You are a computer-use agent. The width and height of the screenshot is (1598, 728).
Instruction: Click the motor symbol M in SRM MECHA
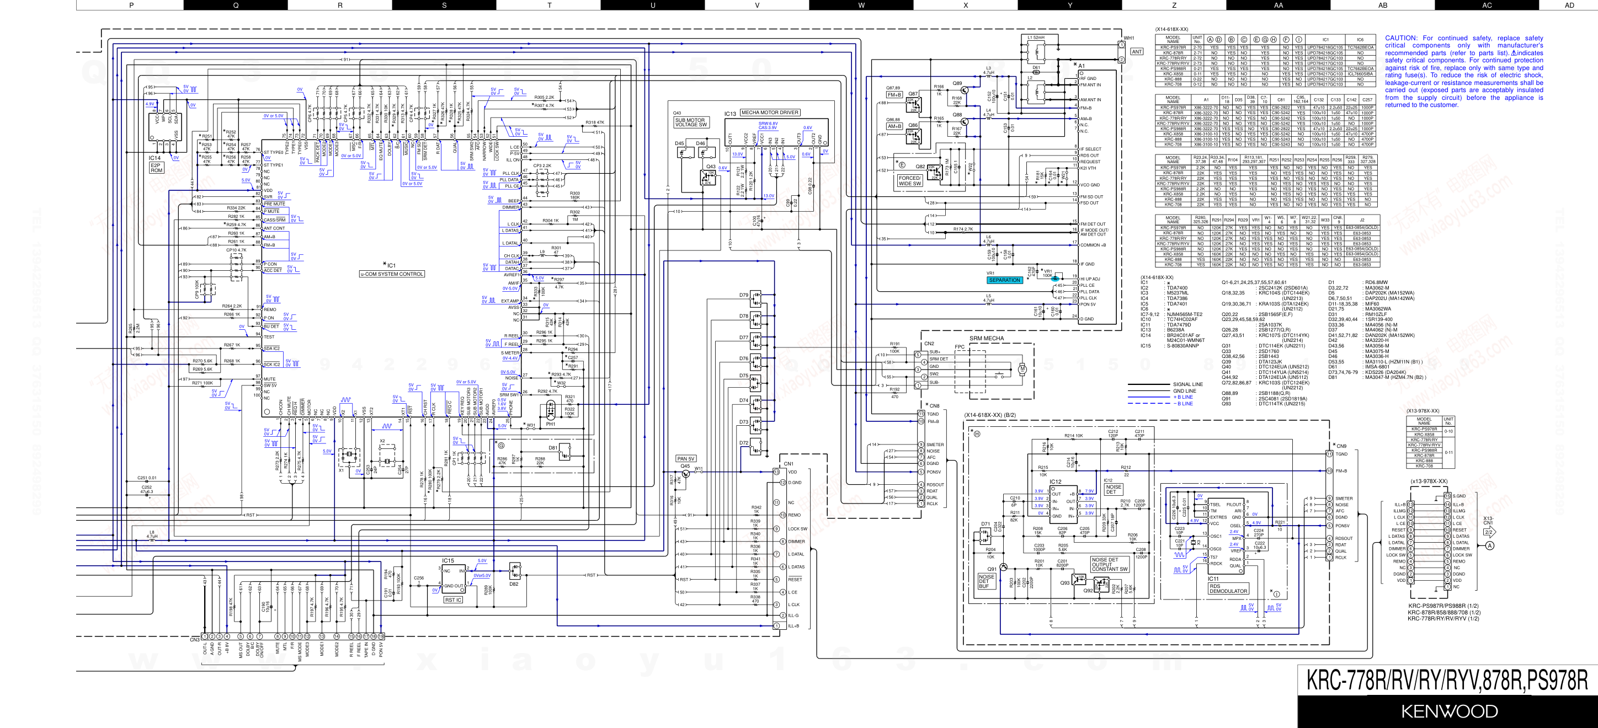(x=1023, y=370)
